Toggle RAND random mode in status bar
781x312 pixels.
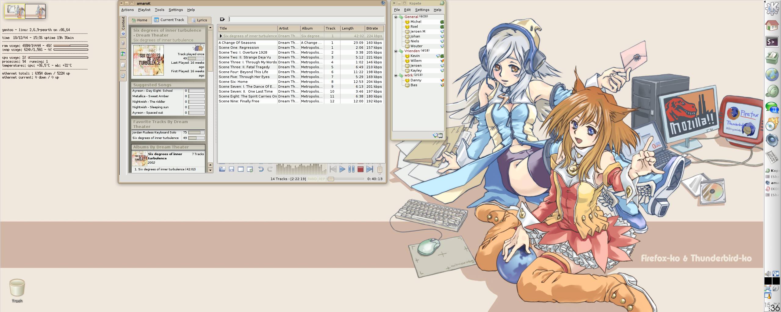[x=312, y=179]
